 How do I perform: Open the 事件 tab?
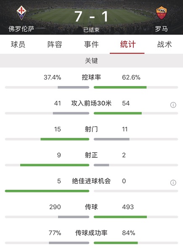91,44
